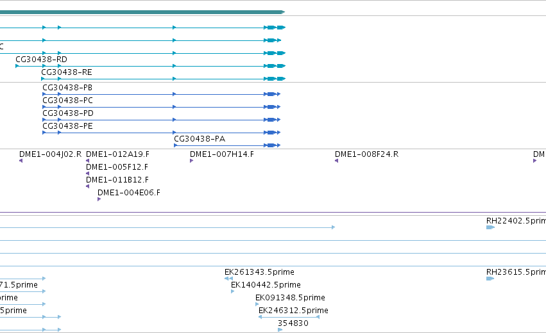Click the CG30438-RE transcript end exon block

pos(282,79)
